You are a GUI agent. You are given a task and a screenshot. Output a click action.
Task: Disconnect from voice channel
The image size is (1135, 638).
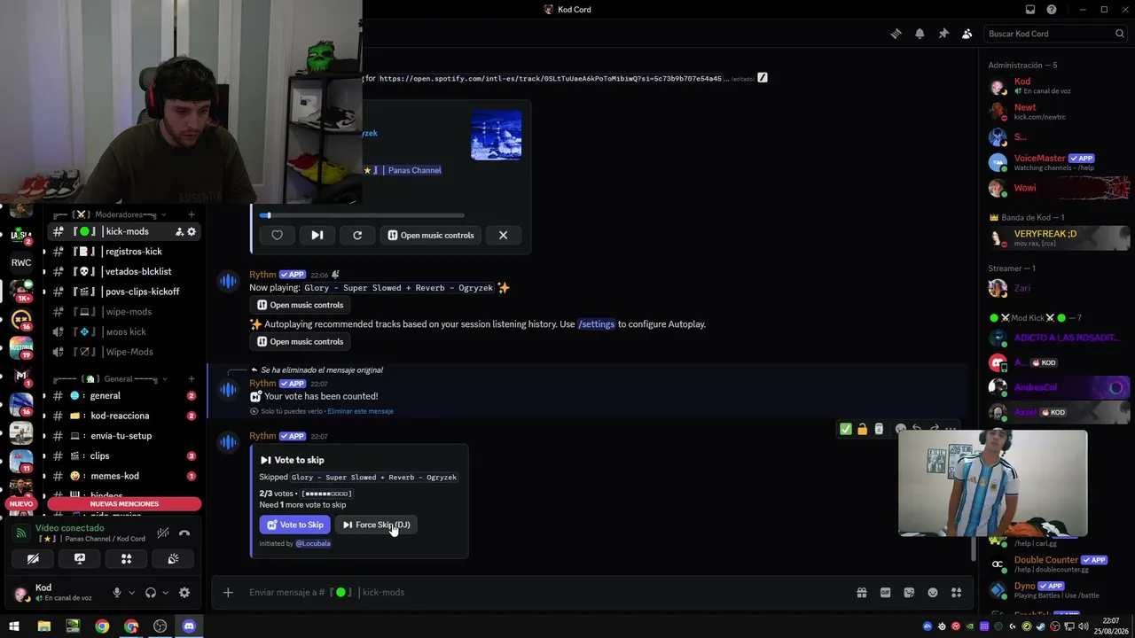click(x=184, y=533)
